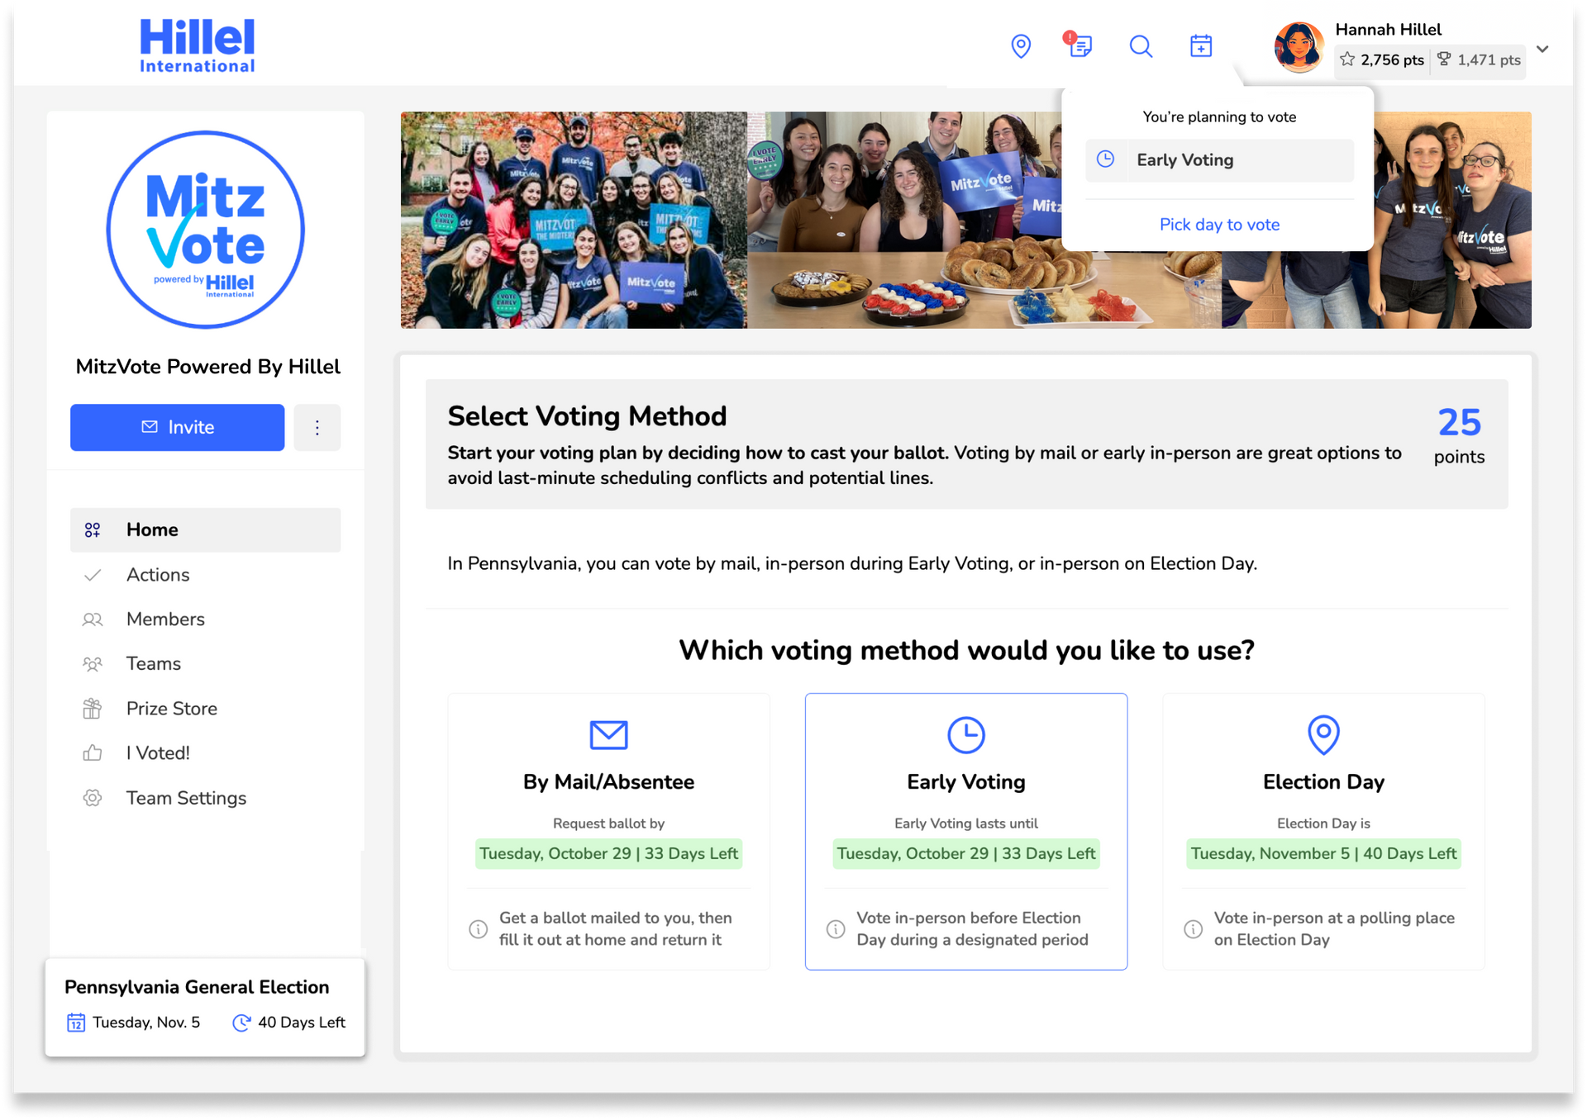Click info icon on Election Day card
Viewport: 1587px width, 1120px height.
(x=1193, y=929)
